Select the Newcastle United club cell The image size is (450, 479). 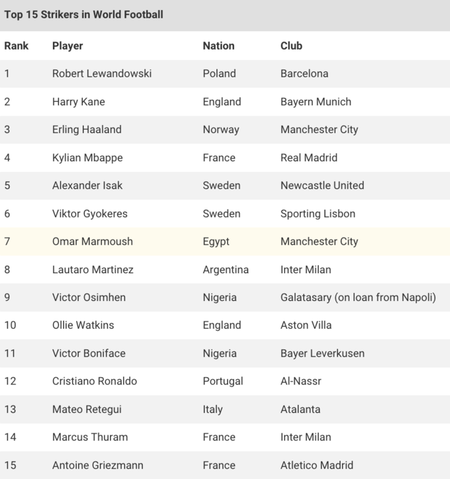[x=322, y=185]
